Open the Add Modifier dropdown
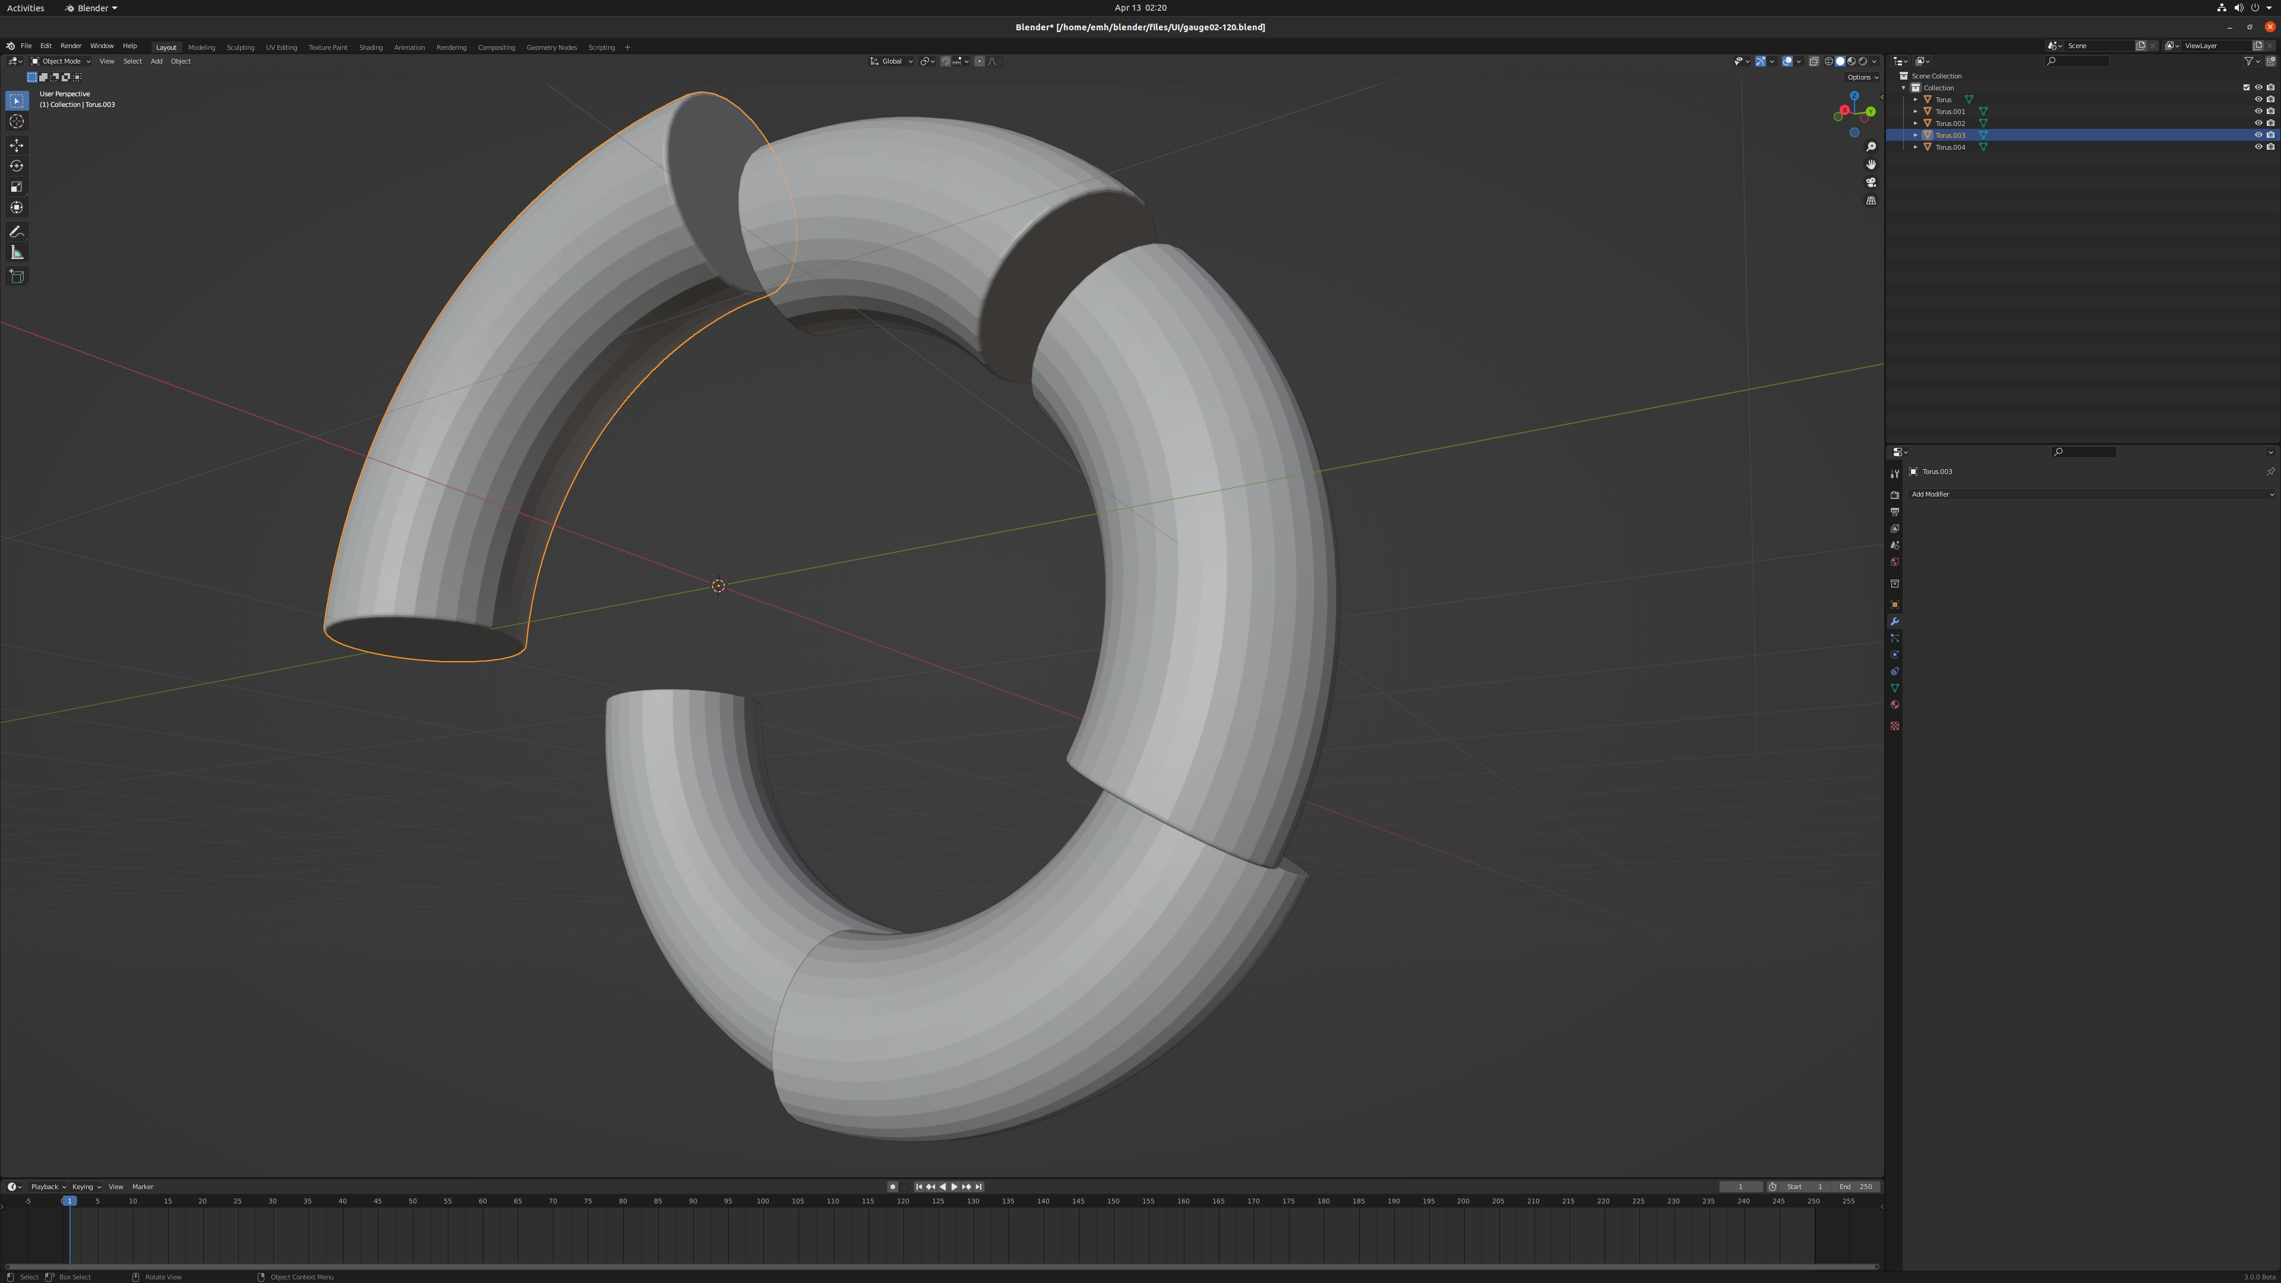The width and height of the screenshot is (2281, 1283). (x=2092, y=494)
